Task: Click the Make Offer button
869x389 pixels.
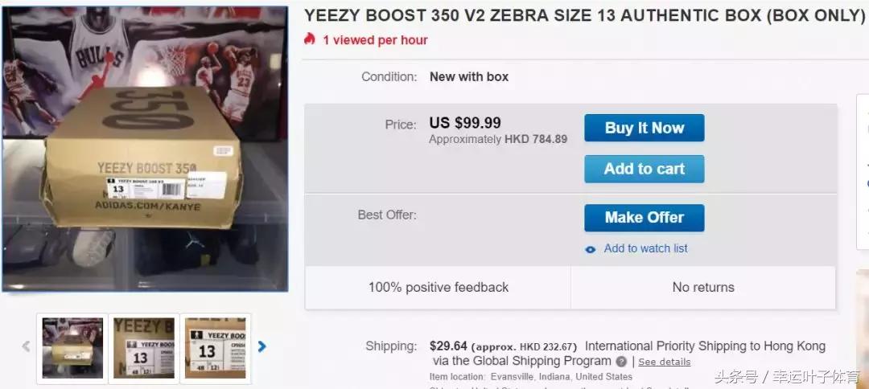Action: [644, 218]
